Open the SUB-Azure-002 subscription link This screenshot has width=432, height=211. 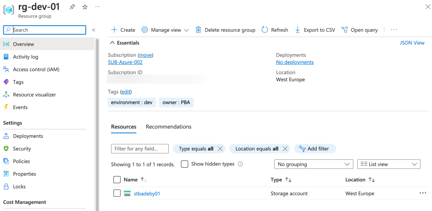pyautogui.click(x=125, y=62)
